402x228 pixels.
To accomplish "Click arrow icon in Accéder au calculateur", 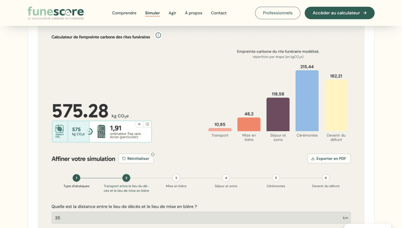I will pyautogui.click(x=365, y=13).
